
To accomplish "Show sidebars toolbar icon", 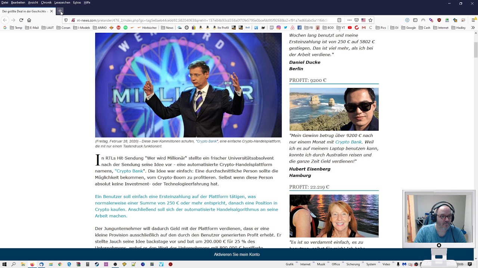I will tap(415, 20).
